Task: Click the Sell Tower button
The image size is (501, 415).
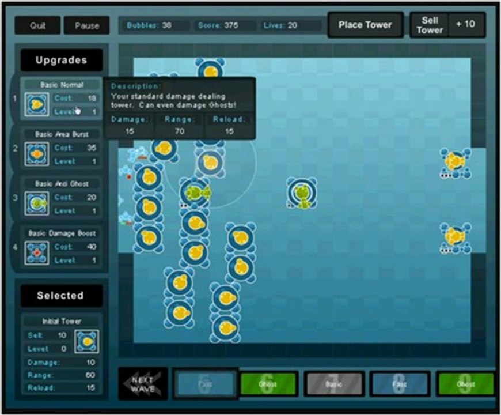Action: point(430,25)
